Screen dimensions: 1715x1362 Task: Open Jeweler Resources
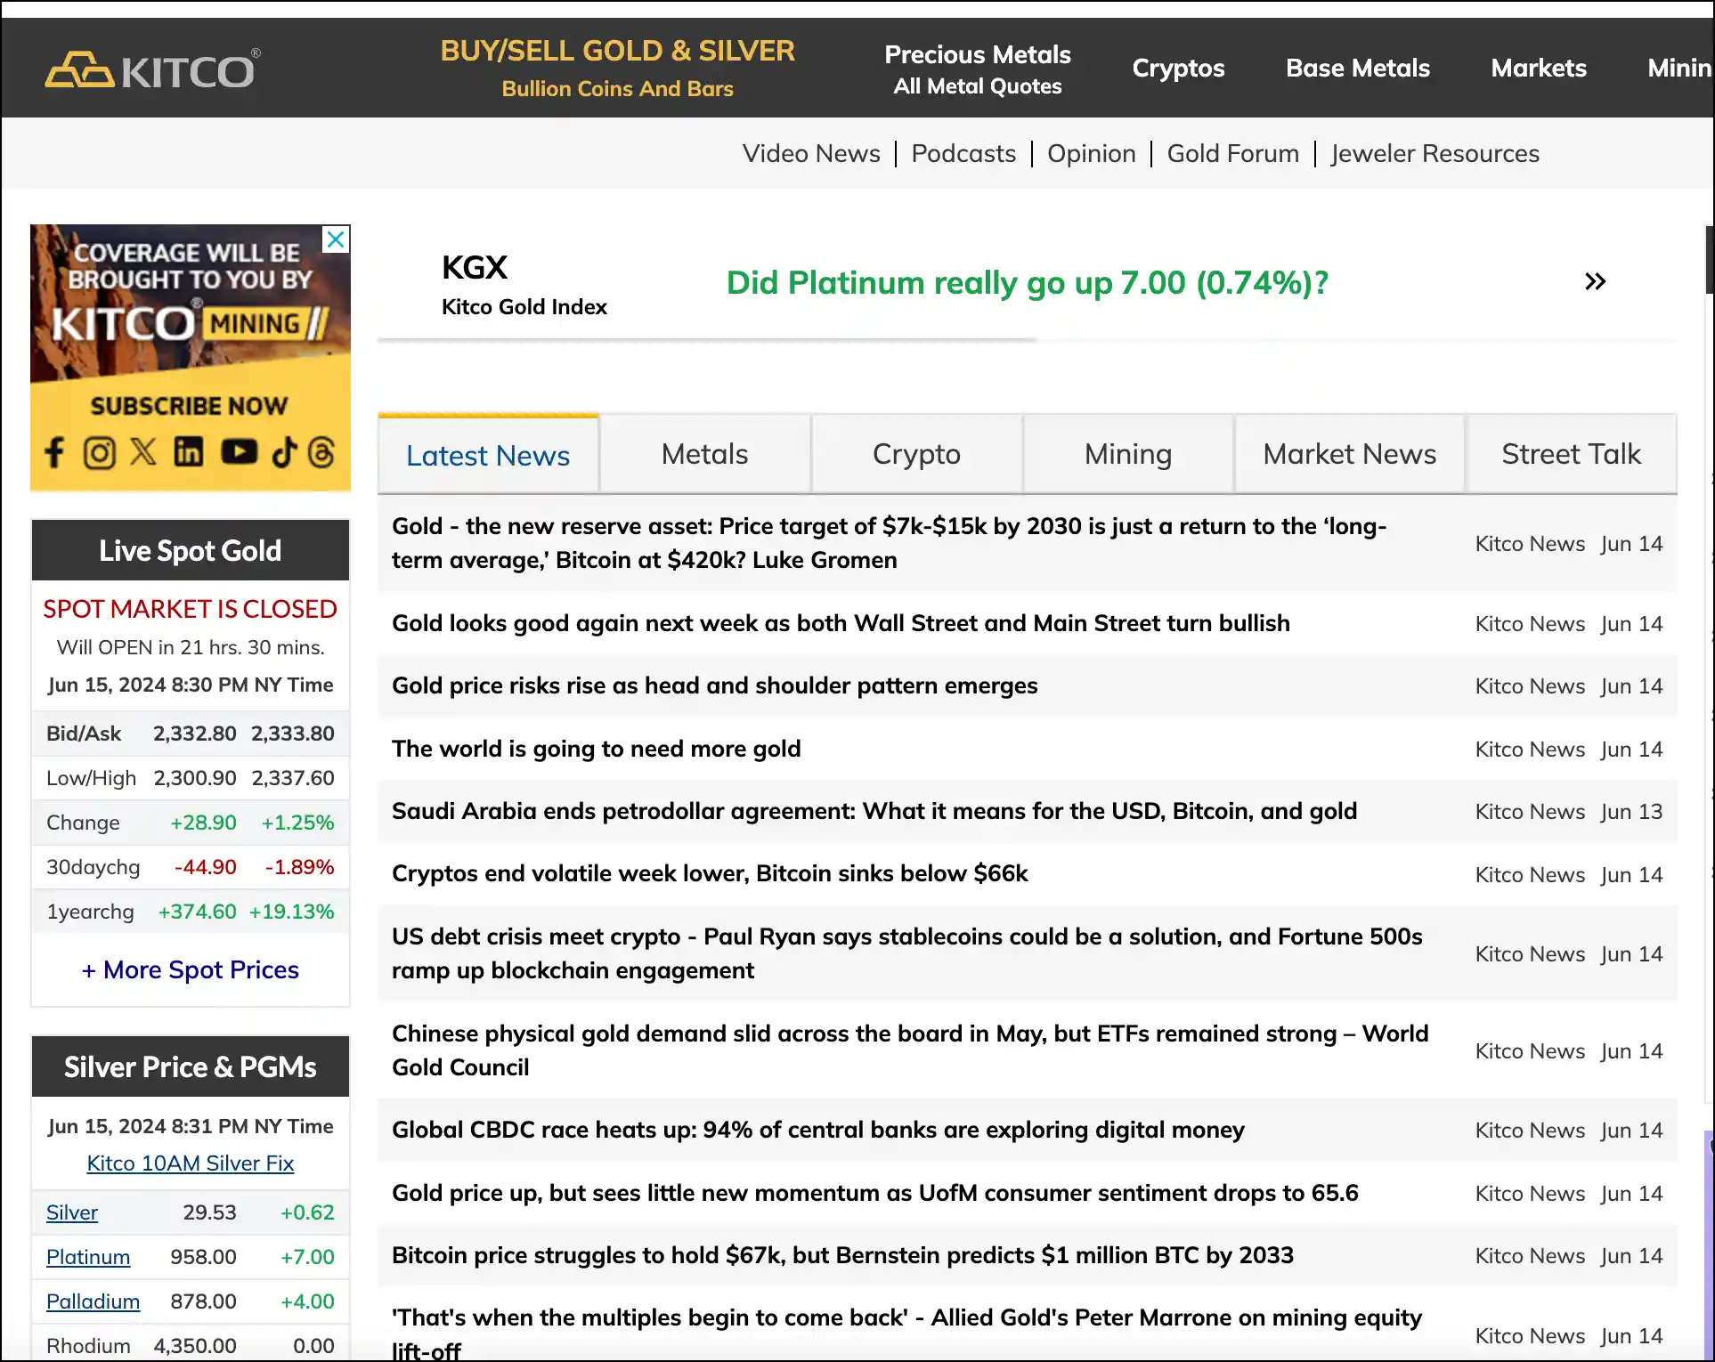[1435, 153]
